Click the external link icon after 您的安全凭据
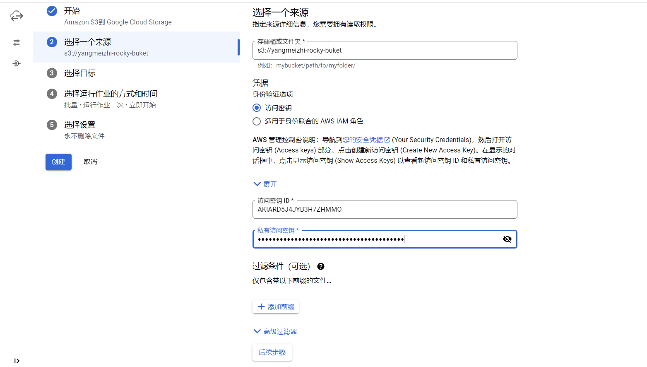 387,140
